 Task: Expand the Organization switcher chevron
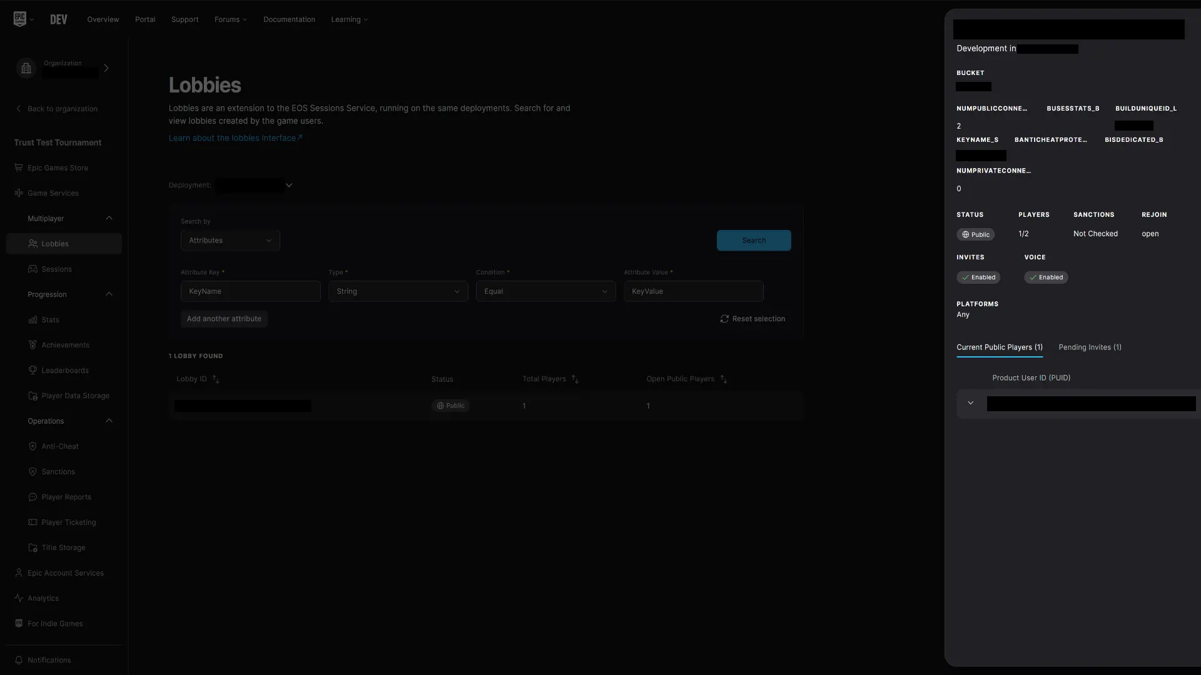106,68
